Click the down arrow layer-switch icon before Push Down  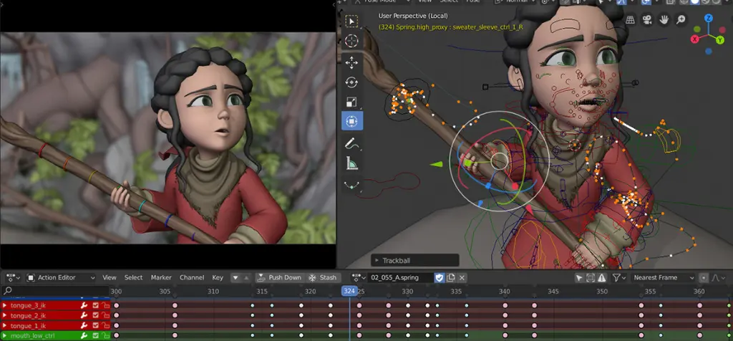(236, 277)
